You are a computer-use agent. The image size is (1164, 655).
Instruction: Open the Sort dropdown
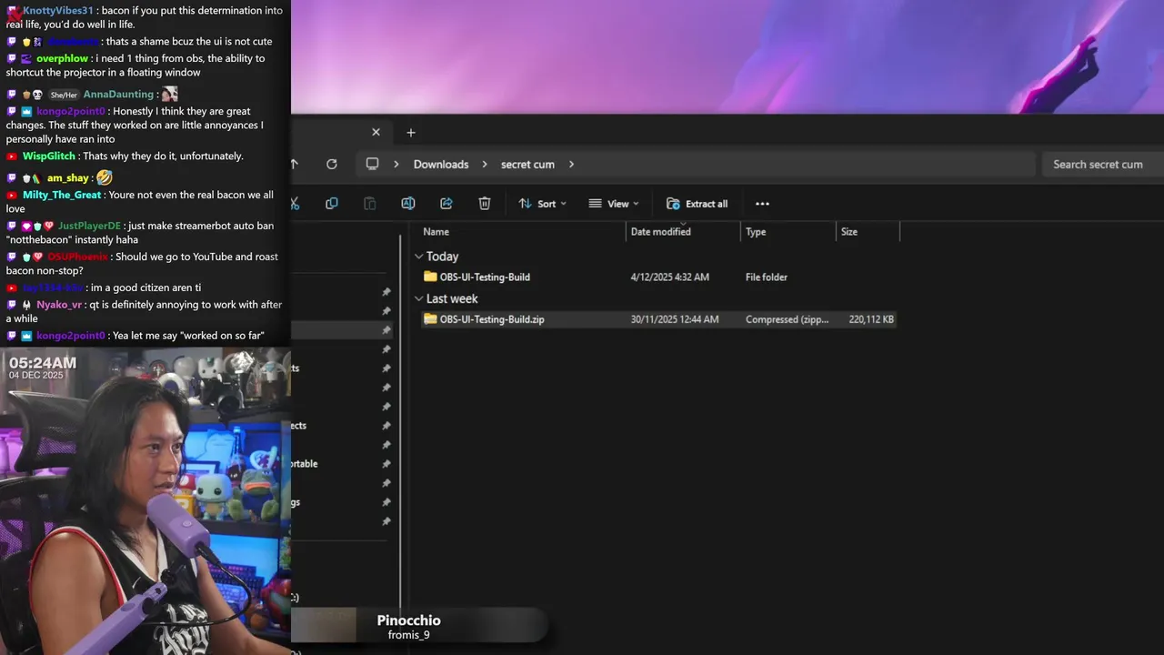(543, 204)
